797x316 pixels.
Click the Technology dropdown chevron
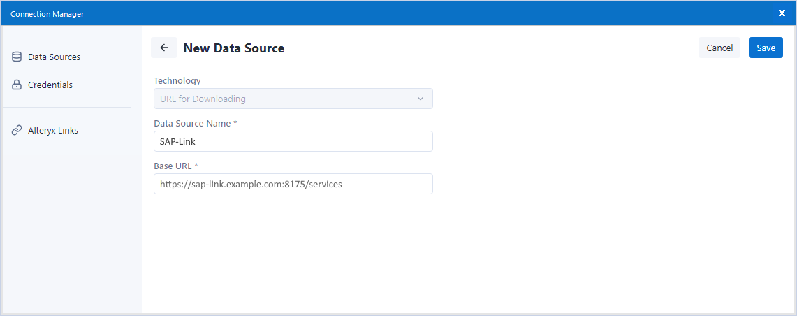click(421, 99)
